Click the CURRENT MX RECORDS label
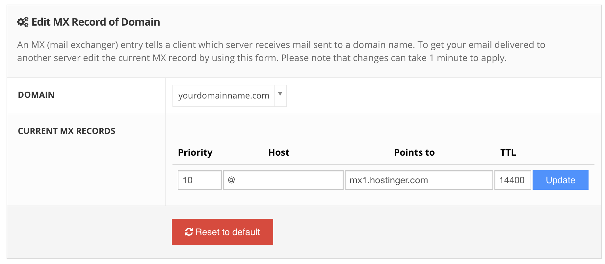The width and height of the screenshot is (605, 264). [x=66, y=131]
